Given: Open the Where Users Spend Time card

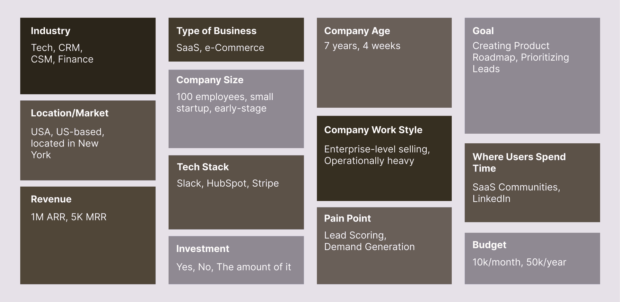Looking at the screenshot, I should coord(532,183).
